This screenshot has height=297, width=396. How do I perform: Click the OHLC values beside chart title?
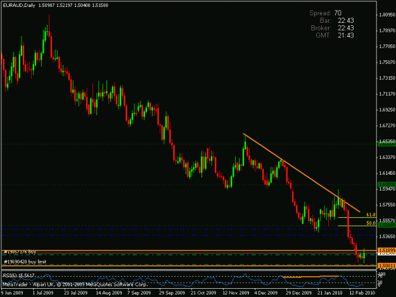73,5
